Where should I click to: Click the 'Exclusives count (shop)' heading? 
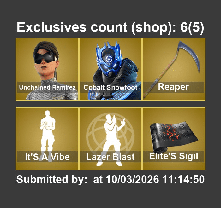click(97, 27)
